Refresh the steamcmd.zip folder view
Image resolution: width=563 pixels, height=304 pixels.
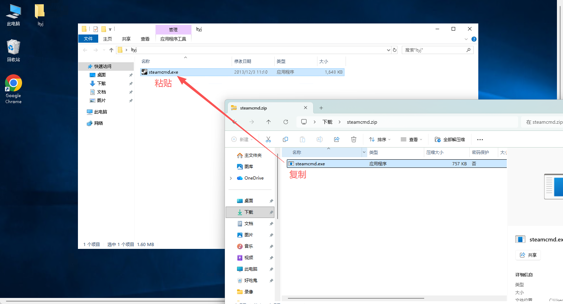click(x=286, y=122)
